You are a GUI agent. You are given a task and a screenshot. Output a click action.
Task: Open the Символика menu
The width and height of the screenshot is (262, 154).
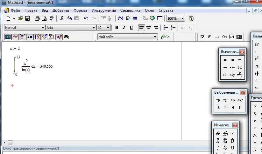(130, 10)
